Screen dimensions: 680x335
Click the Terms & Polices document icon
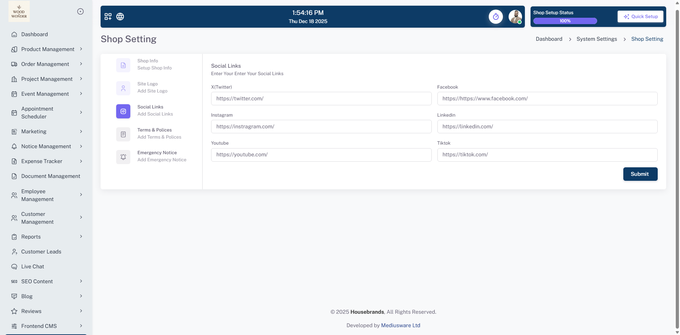[x=123, y=134]
